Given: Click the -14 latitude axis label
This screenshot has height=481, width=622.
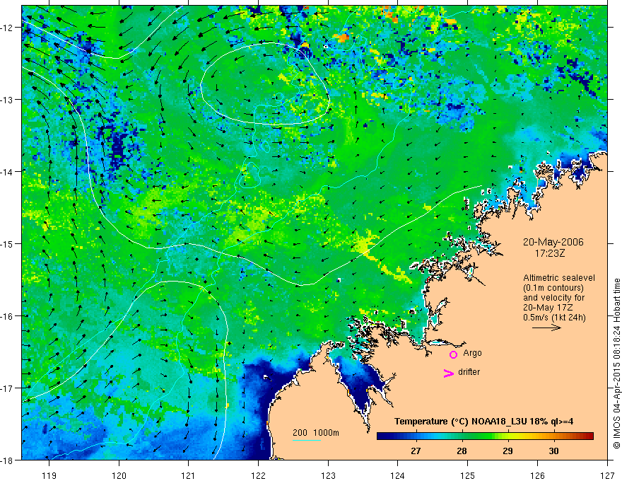Looking at the screenshot, I should pyautogui.click(x=7, y=172).
